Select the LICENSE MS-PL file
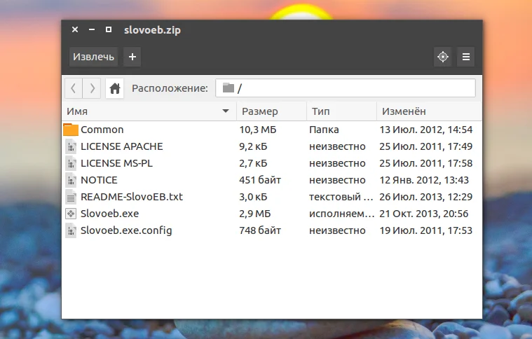Screen dimensions: 532x339 [116, 163]
